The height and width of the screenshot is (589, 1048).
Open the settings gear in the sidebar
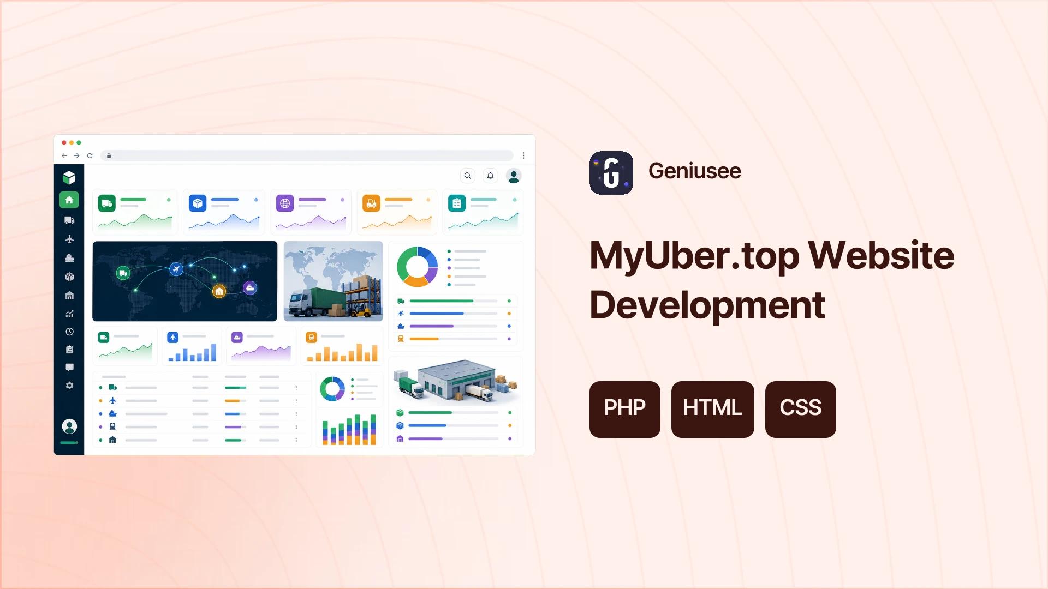(x=69, y=386)
